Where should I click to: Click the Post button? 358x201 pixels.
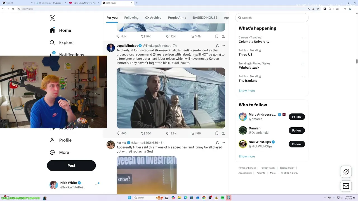[x=71, y=166]
